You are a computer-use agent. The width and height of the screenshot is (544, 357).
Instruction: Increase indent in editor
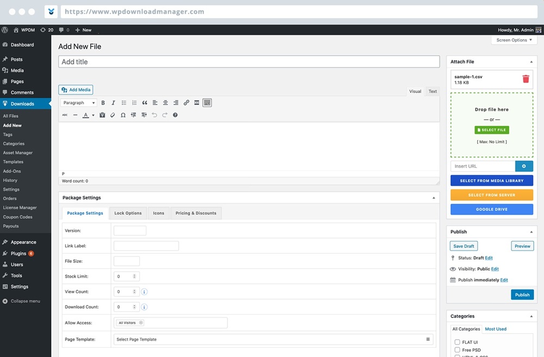(144, 115)
